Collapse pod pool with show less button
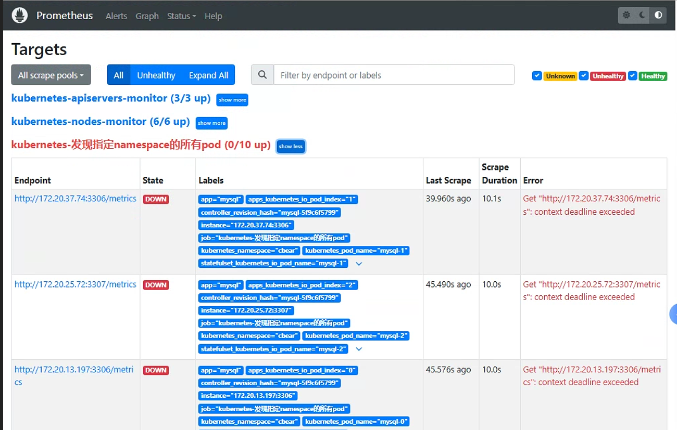This screenshot has width=677, height=430. pos(291,146)
